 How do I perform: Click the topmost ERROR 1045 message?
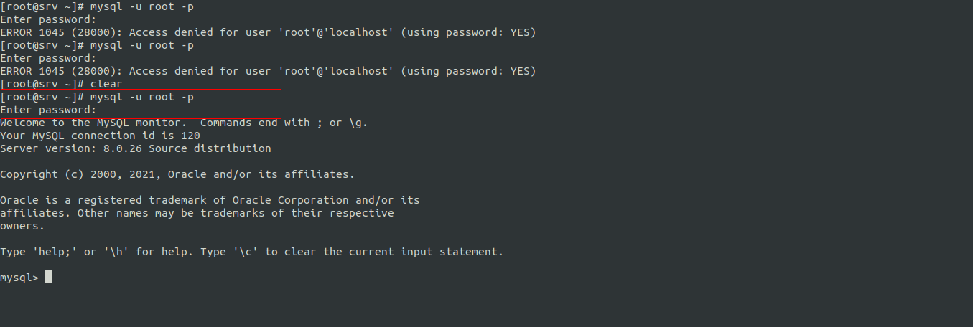[x=268, y=32]
